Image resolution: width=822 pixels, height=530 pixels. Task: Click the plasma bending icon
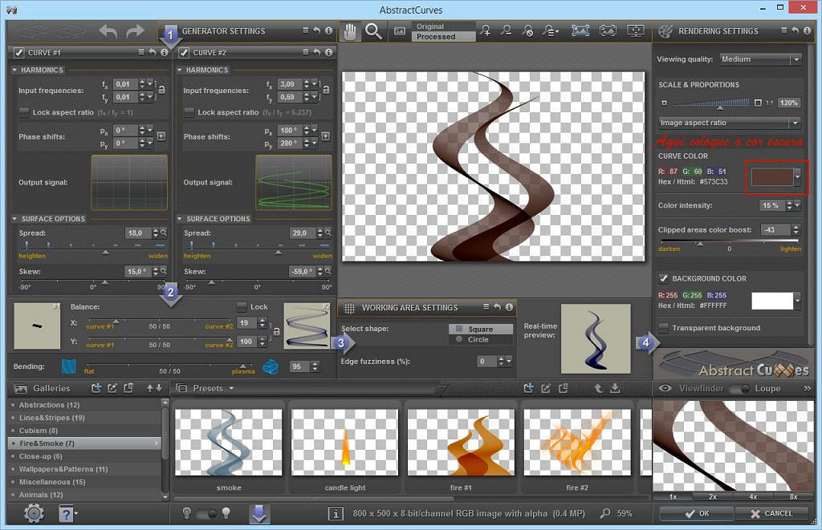click(271, 366)
